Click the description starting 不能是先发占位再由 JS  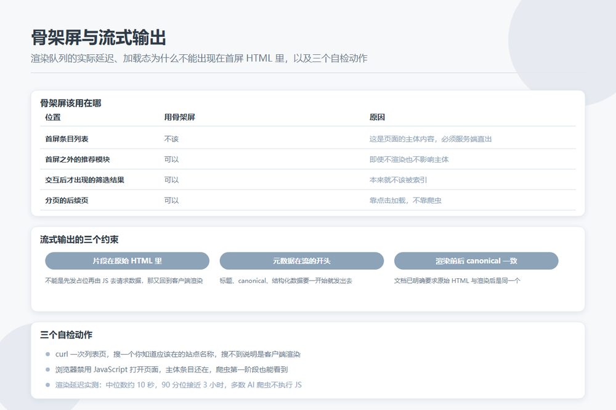[x=124, y=281]
